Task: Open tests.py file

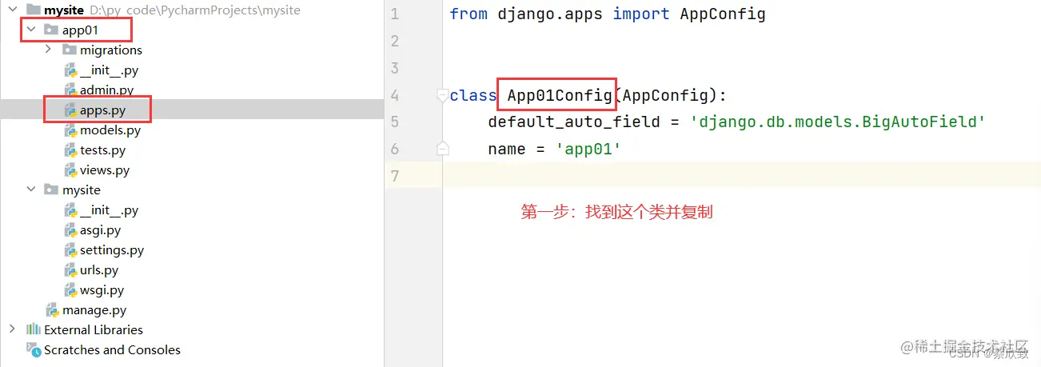Action: click(x=102, y=150)
